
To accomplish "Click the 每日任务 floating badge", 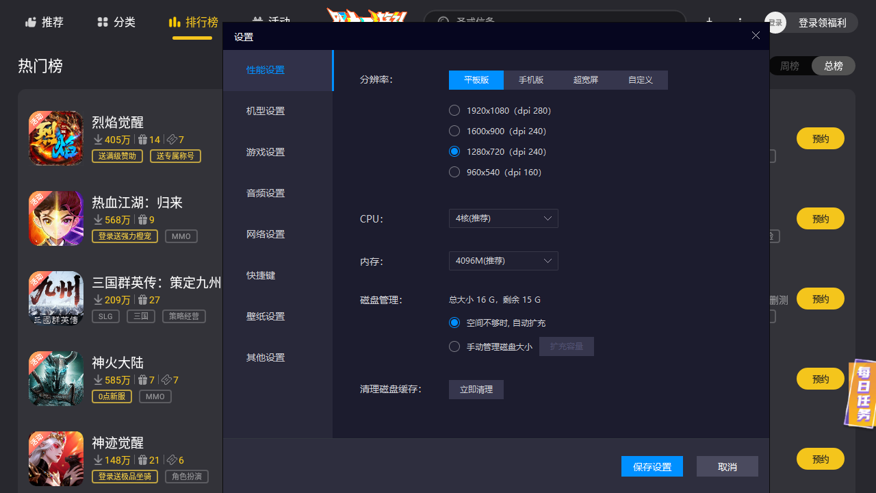I will tap(862, 394).
